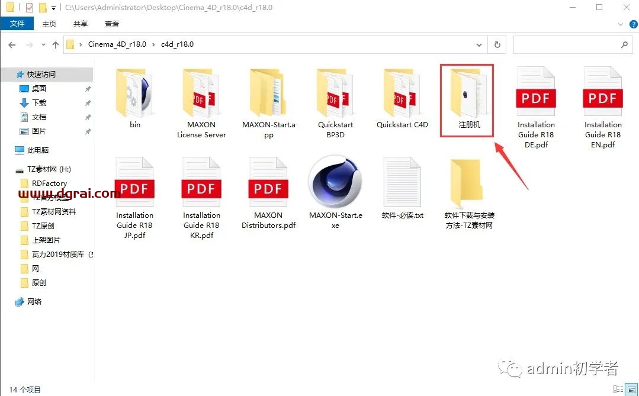Open the bin folder
The height and width of the screenshot is (396, 639).
point(134,99)
